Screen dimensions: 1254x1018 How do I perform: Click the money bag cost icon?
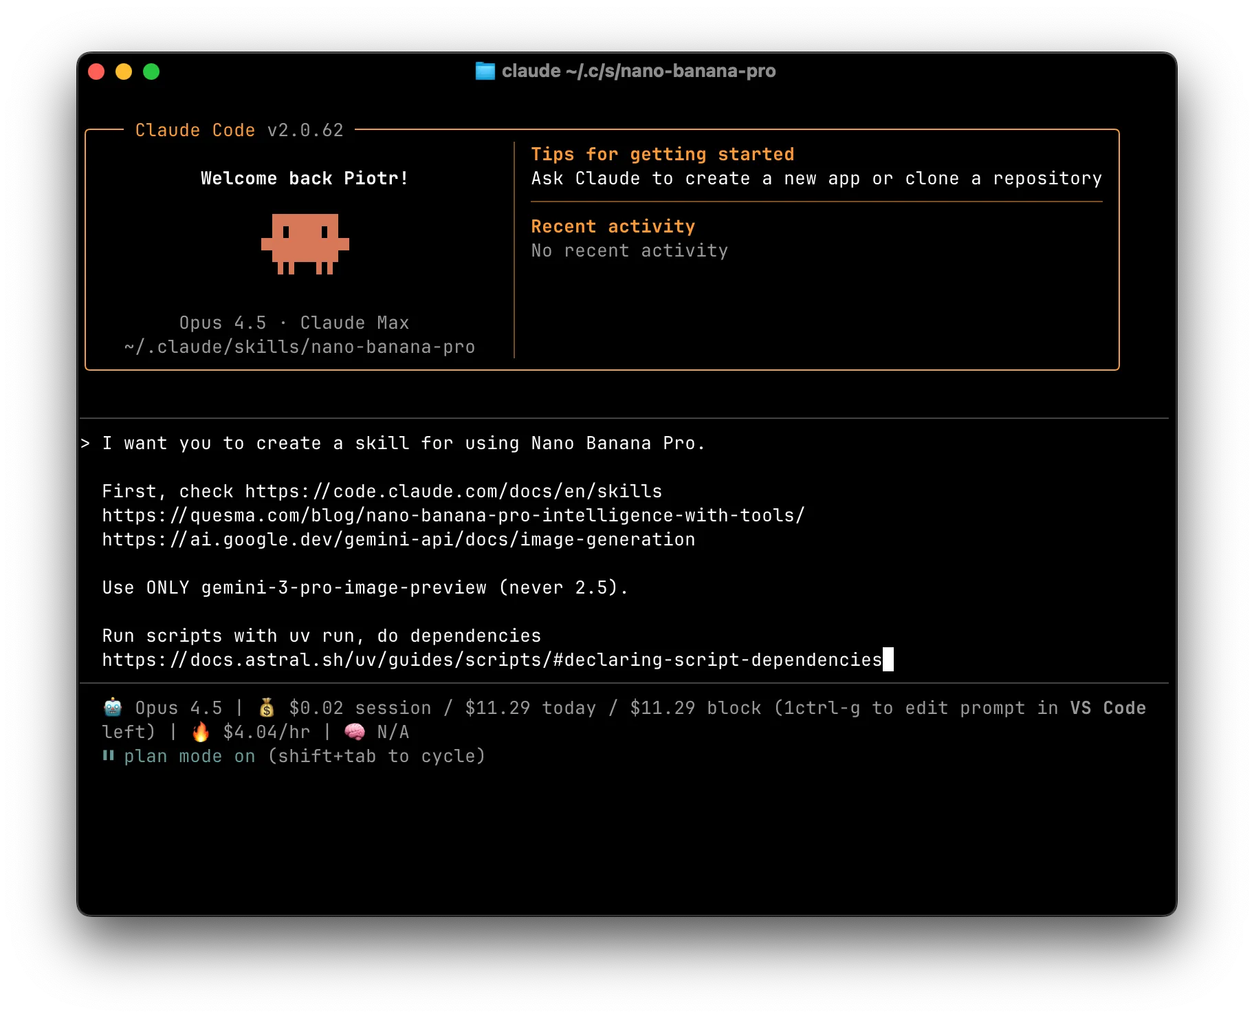coord(267,708)
